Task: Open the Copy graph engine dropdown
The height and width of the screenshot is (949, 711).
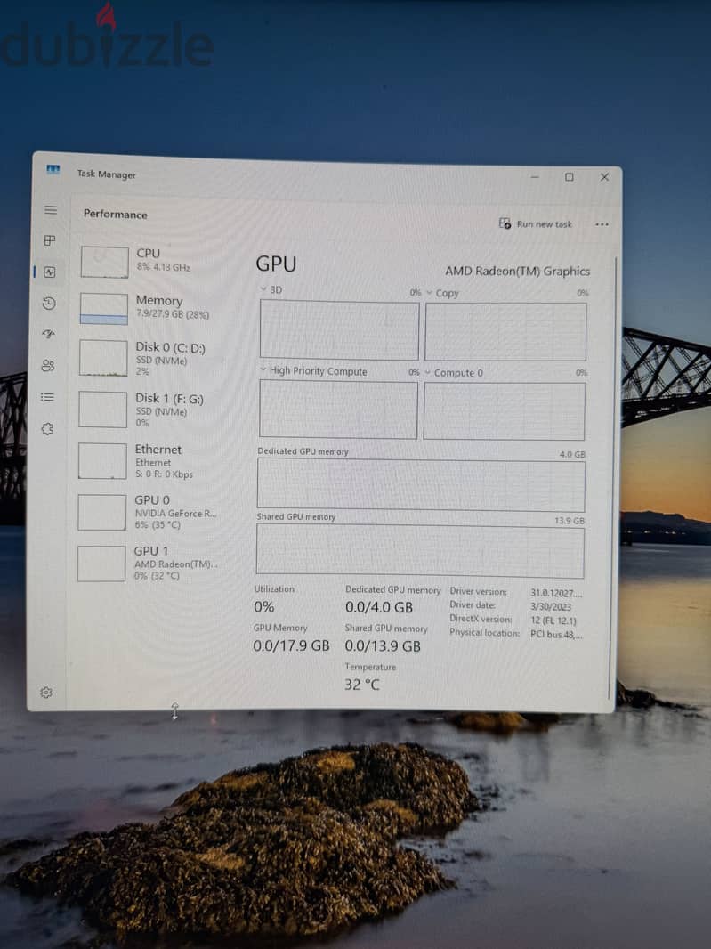Action: (x=442, y=293)
